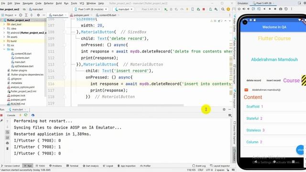This screenshot has height=172, width=306.
Task: Stop process with red square in Run panel
Action: 1,115
